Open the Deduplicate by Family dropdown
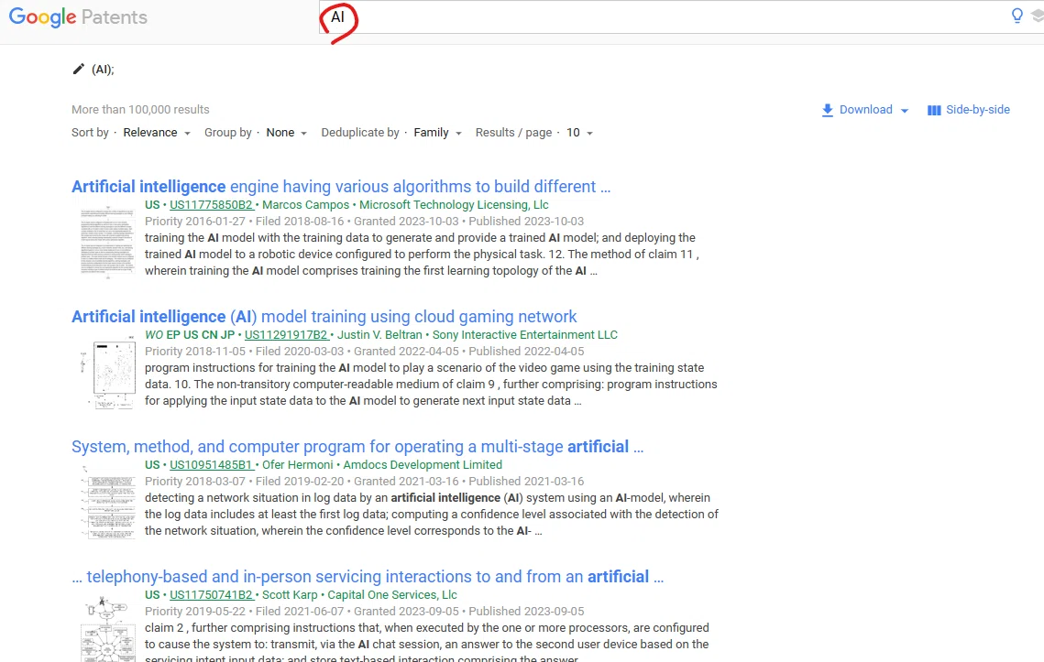This screenshot has height=662, width=1044. point(437,133)
